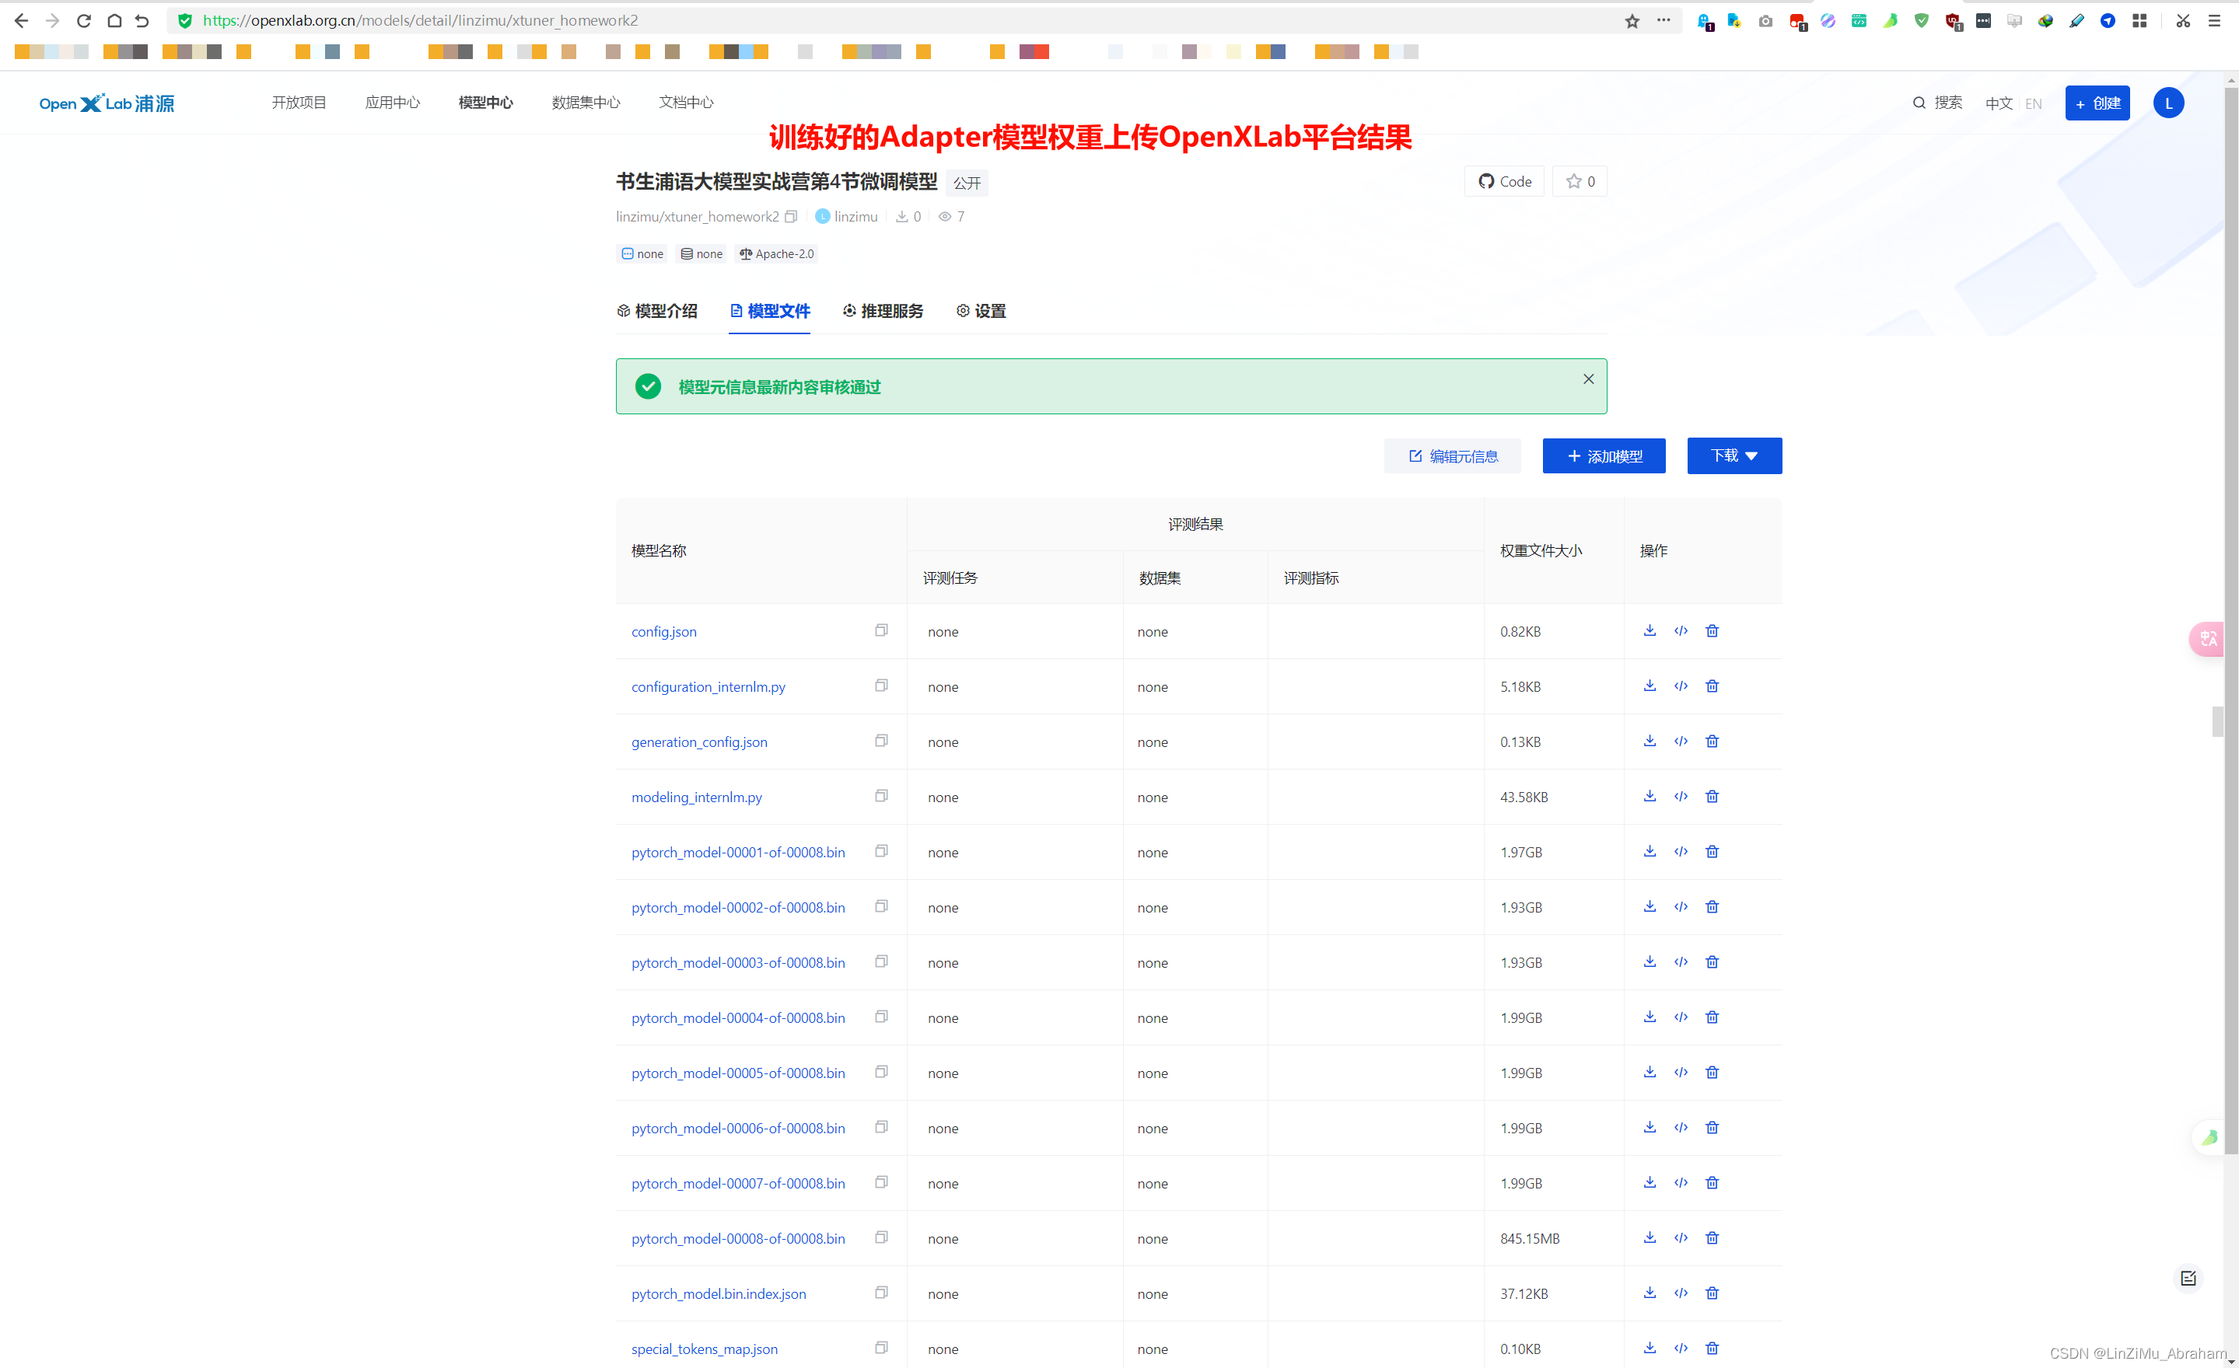Viewport: 2239px width, 1368px height.
Task: Copy the generation_config.json name
Action: [881, 742]
